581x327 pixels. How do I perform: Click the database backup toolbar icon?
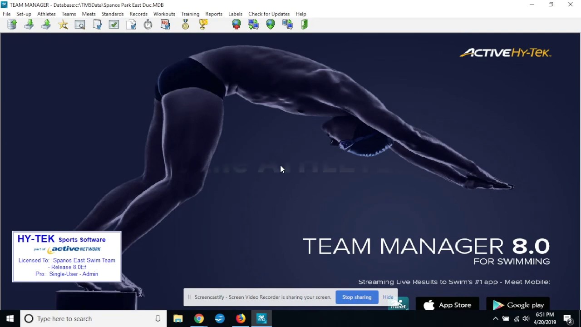tap(12, 25)
